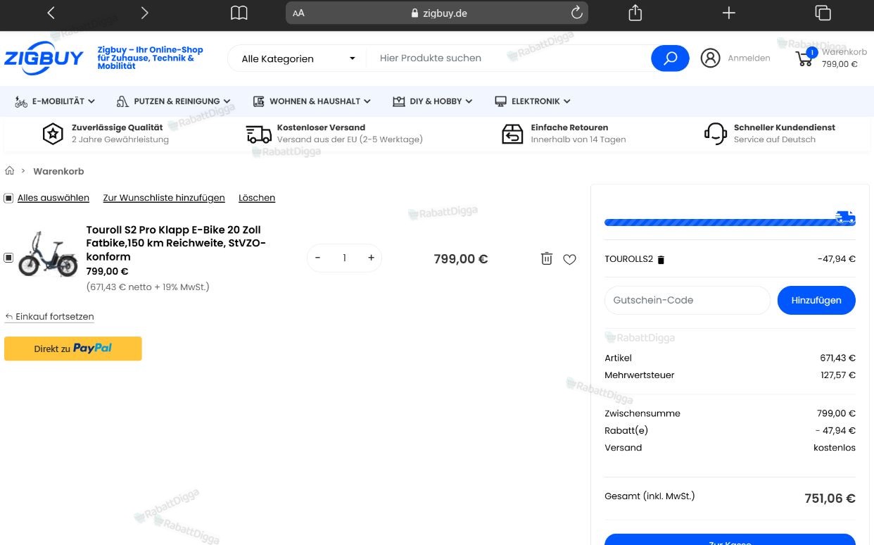874x545 pixels.
Task: Increase Touroll S2 Pro quantity
Action: coord(371,258)
